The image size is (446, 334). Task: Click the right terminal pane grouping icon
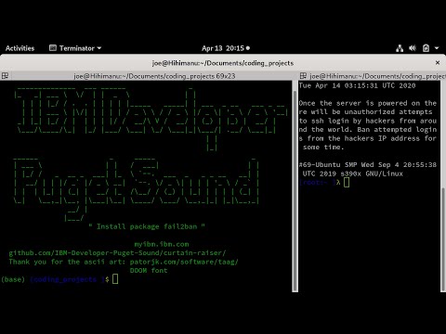click(x=303, y=76)
